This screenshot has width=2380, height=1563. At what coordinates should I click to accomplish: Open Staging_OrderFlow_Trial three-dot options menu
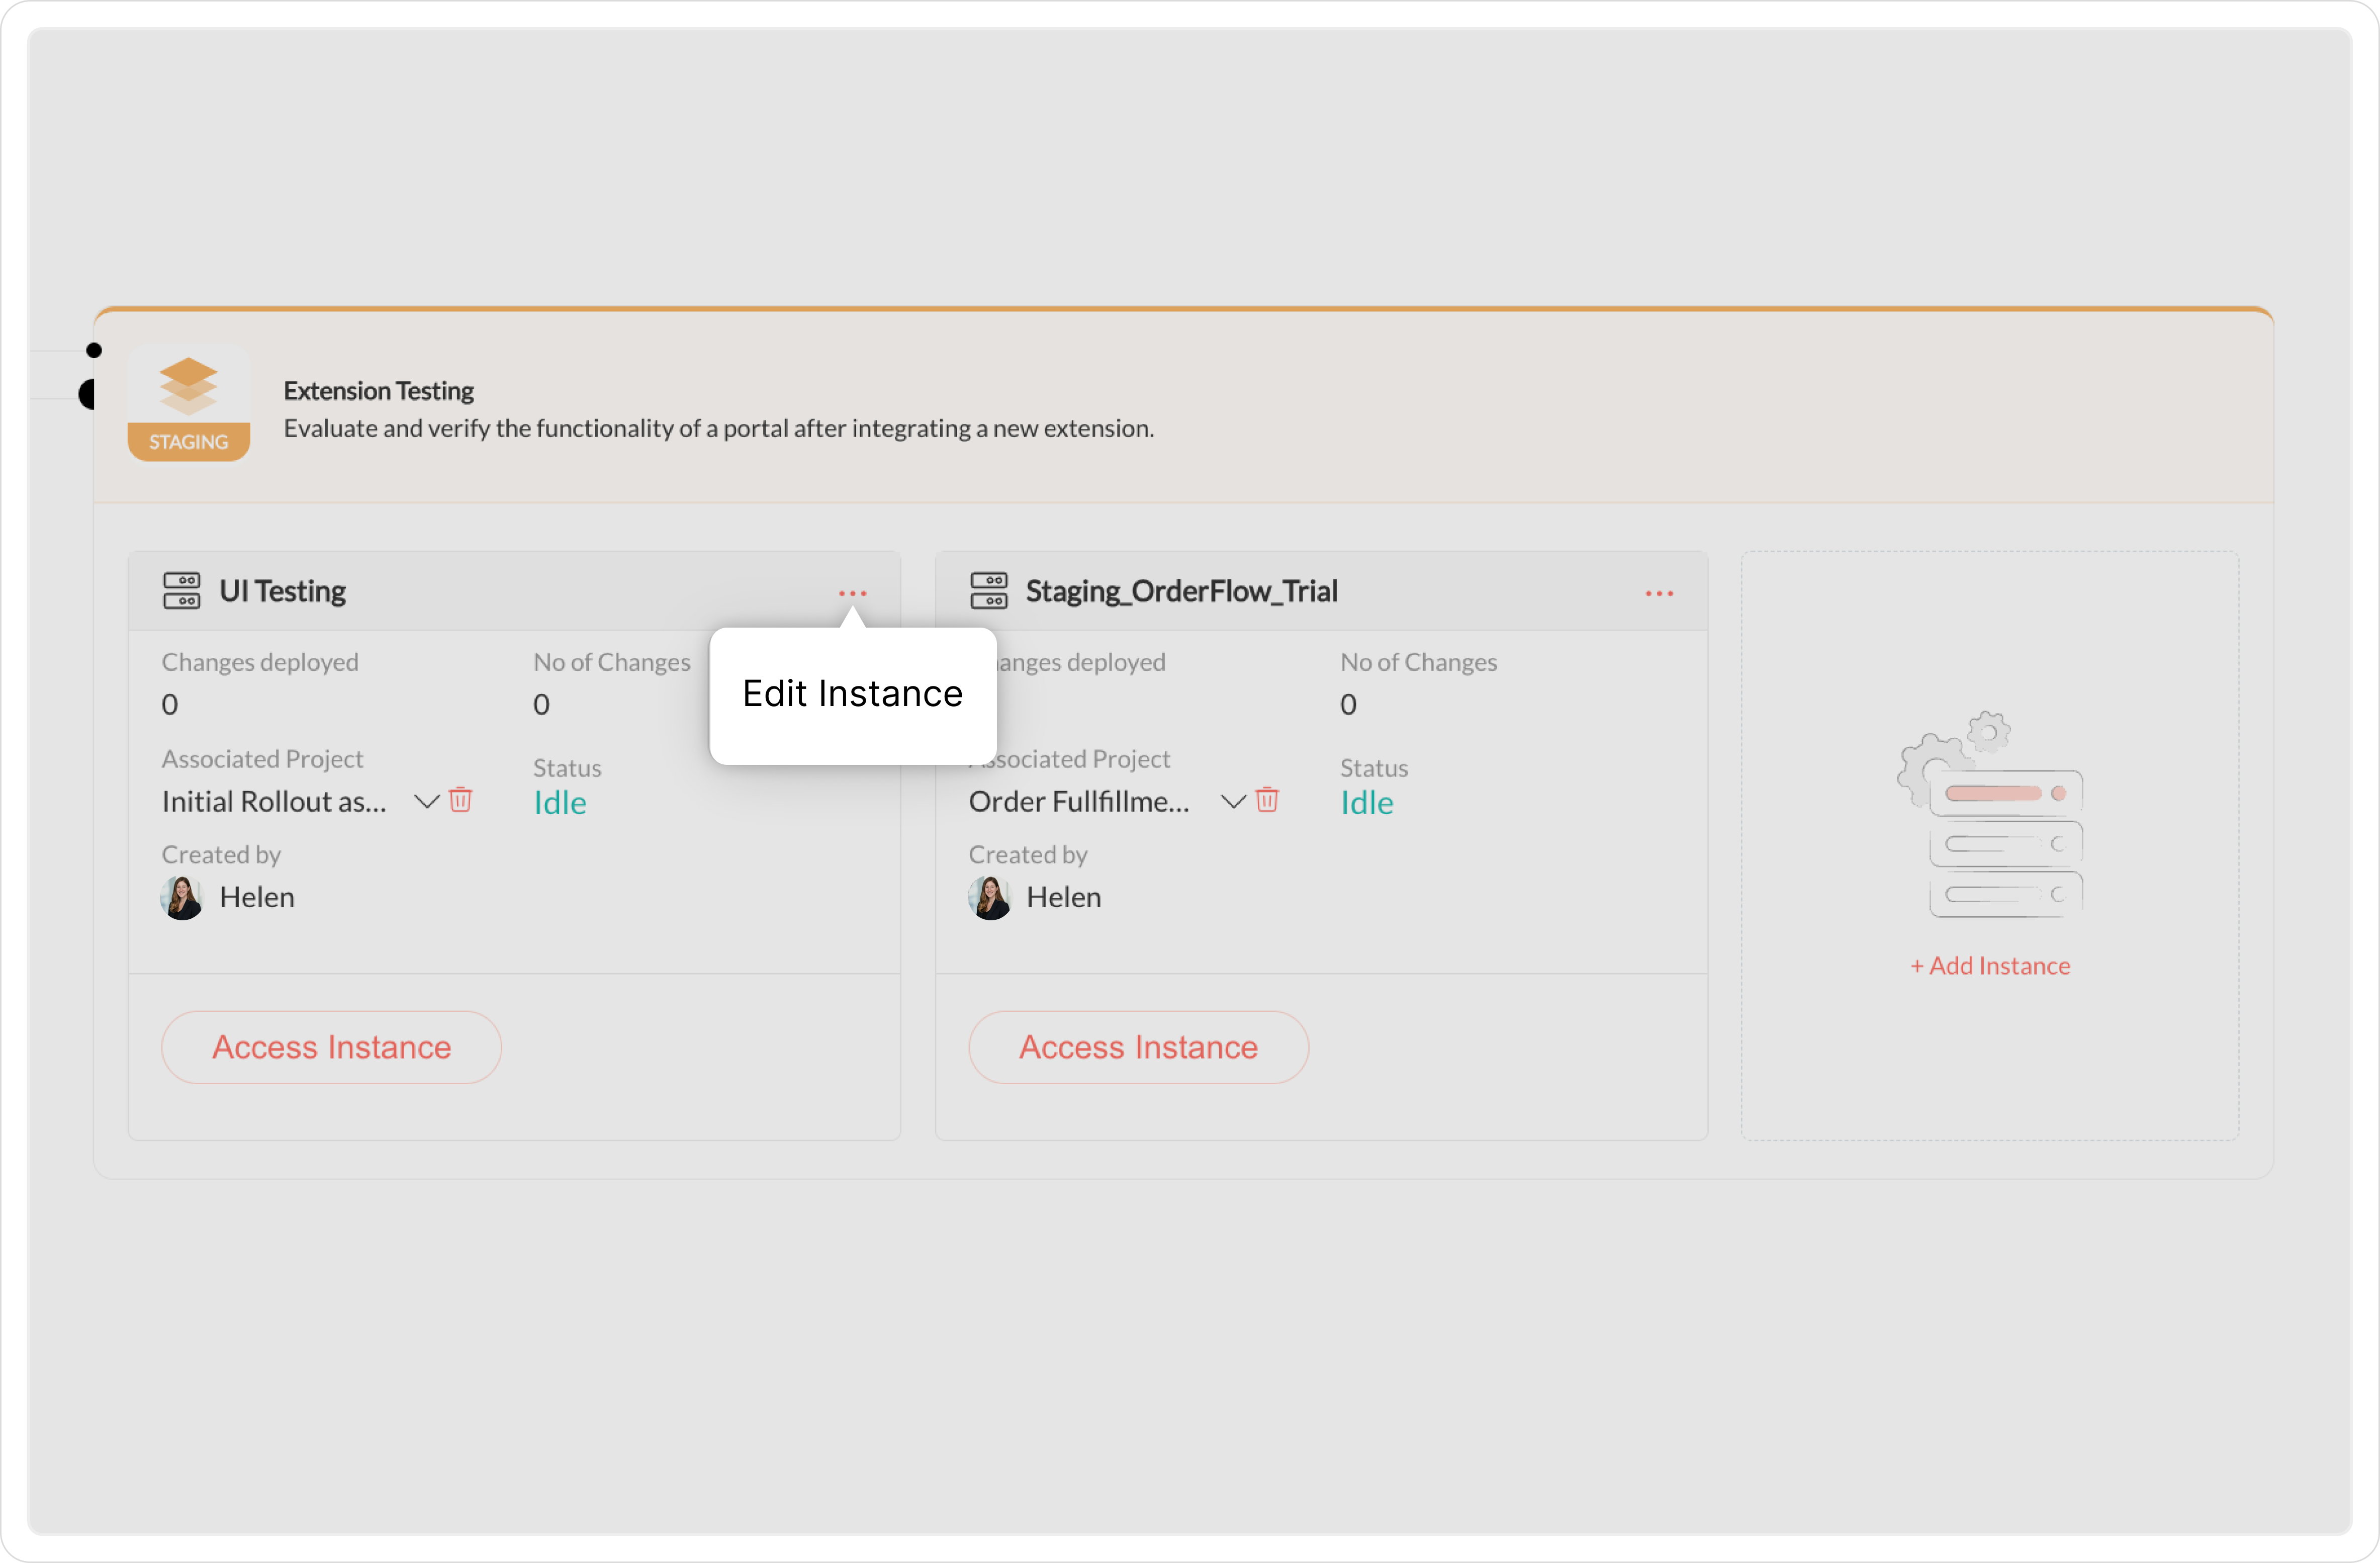1659,594
